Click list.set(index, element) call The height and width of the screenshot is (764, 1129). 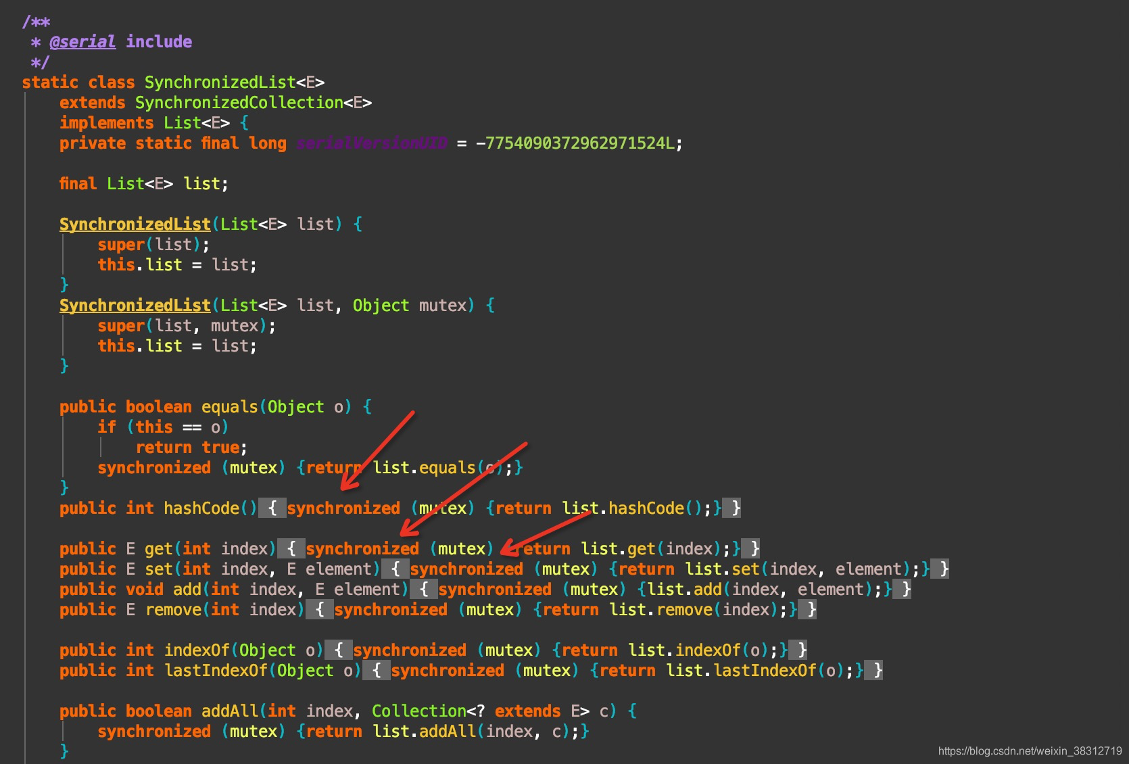point(798,569)
